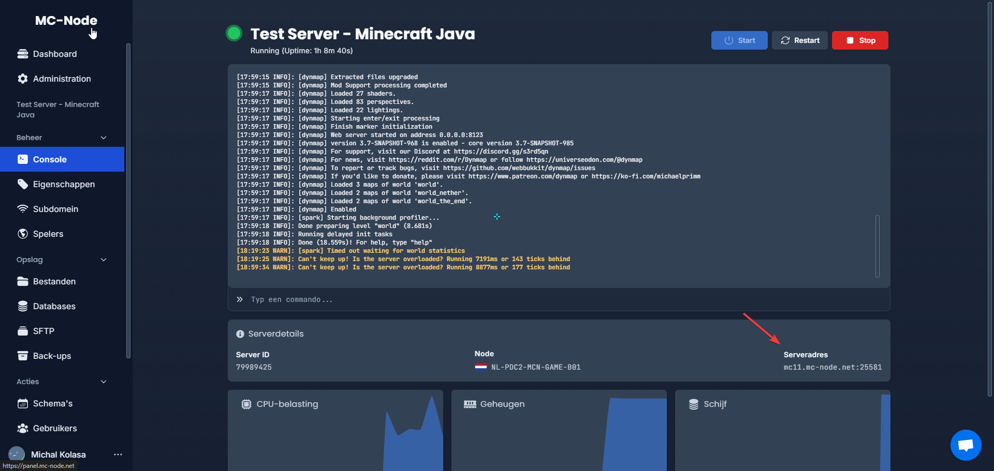Click the Serverdetails info icon
994x471 pixels.
point(240,334)
